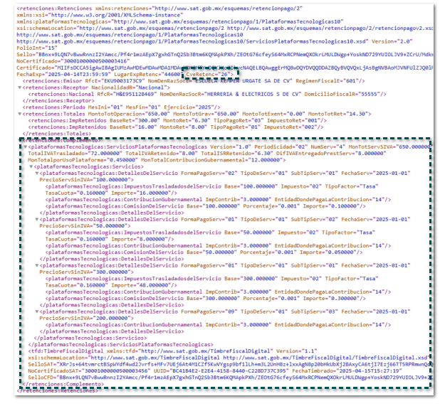Click the Ejercicio="2025" attribute
Screen dimensions: 440x411
coord(189,107)
